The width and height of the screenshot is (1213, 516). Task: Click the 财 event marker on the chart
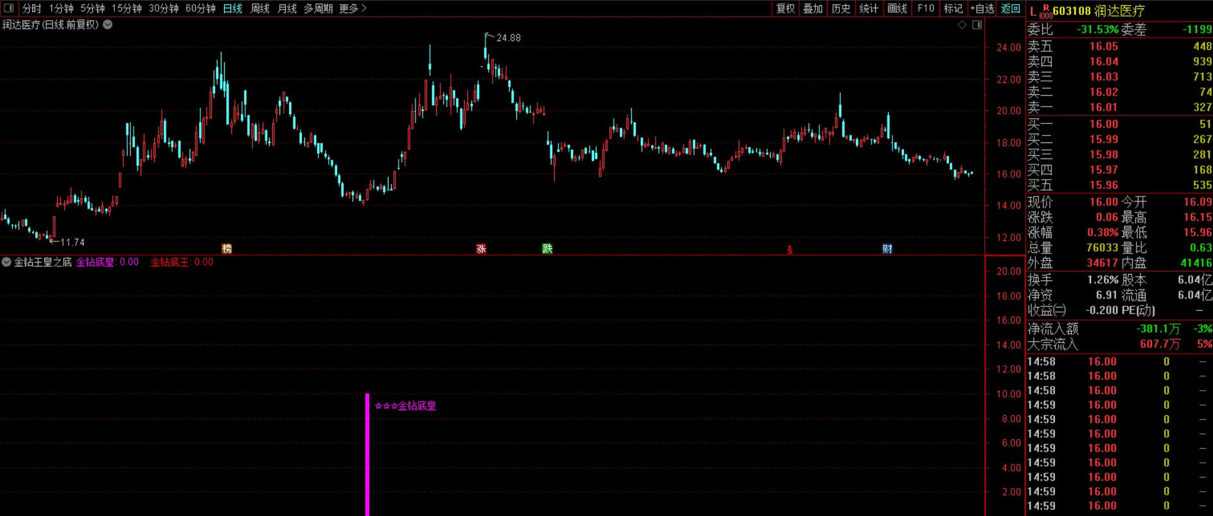(887, 249)
